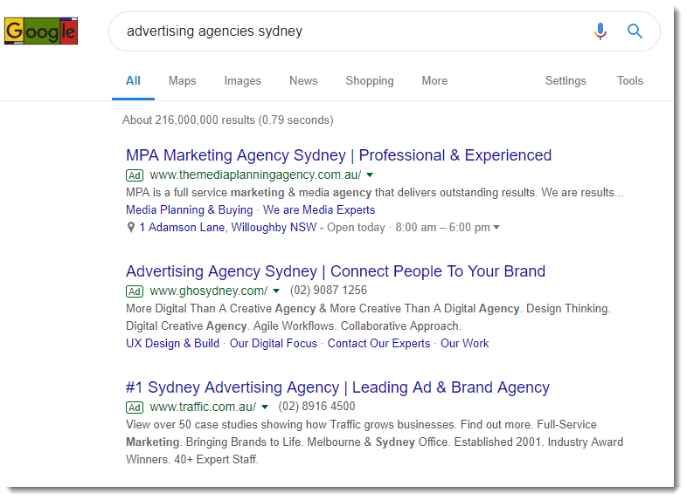Open the Tools option
Image resolution: width=687 pixels, height=500 pixels.
coord(630,81)
